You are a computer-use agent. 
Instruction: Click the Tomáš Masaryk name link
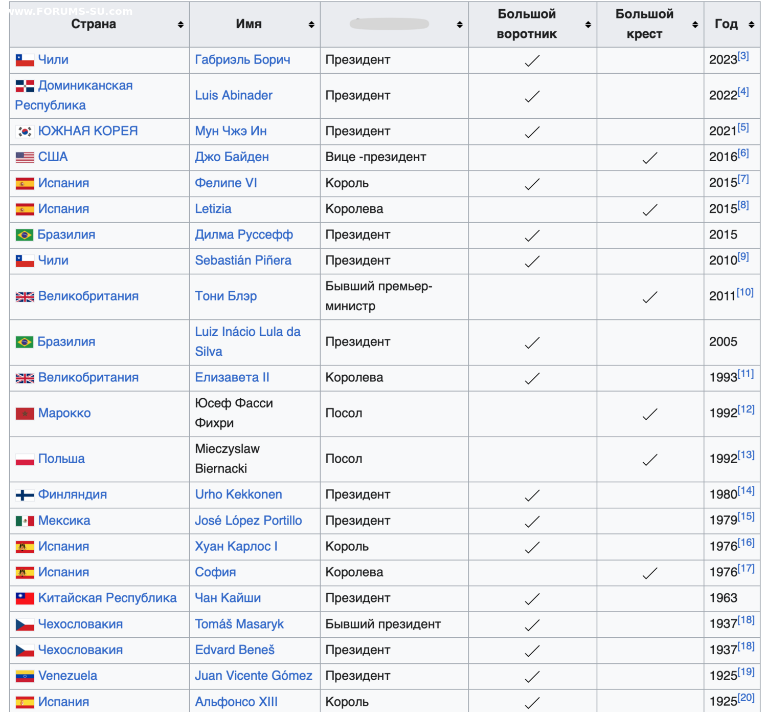(x=239, y=624)
